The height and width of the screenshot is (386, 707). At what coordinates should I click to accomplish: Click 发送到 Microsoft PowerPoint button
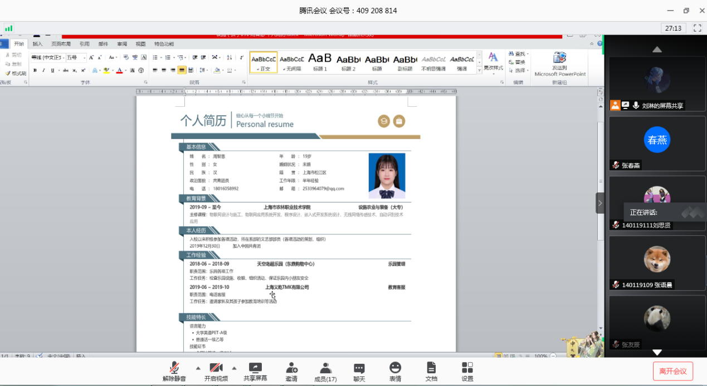560,64
